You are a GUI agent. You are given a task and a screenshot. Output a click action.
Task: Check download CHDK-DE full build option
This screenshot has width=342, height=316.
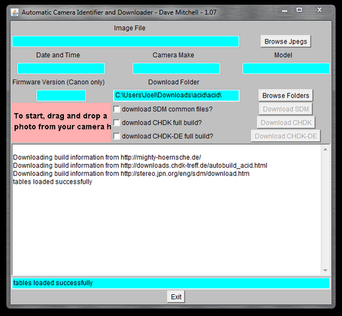(x=117, y=136)
